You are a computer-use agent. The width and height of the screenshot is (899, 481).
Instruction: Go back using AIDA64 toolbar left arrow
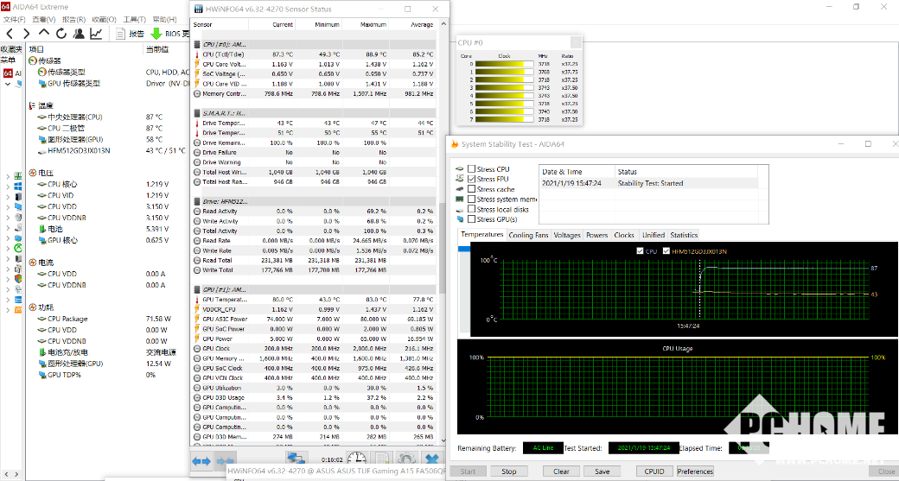[x=10, y=34]
